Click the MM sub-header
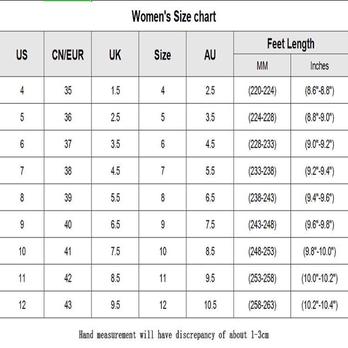The image size is (348, 348). click(262, 66)
